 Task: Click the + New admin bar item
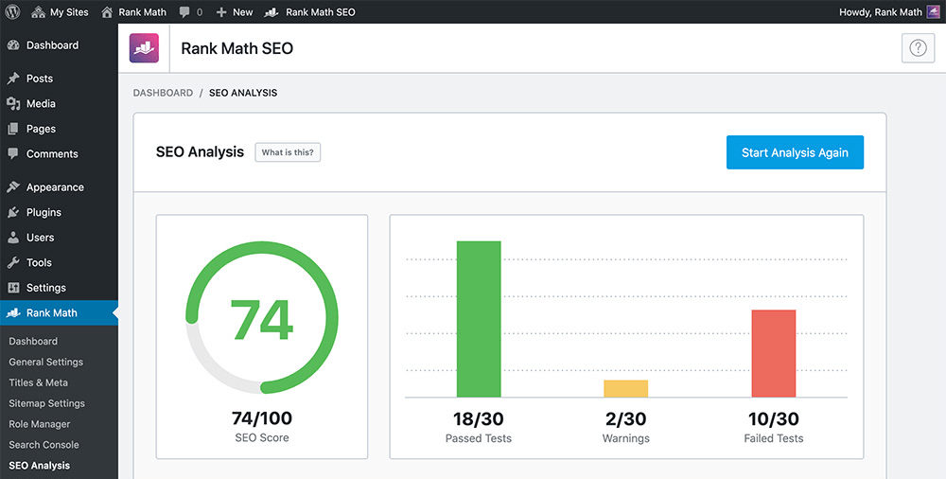pyautogui.click(x=235, y=12)
